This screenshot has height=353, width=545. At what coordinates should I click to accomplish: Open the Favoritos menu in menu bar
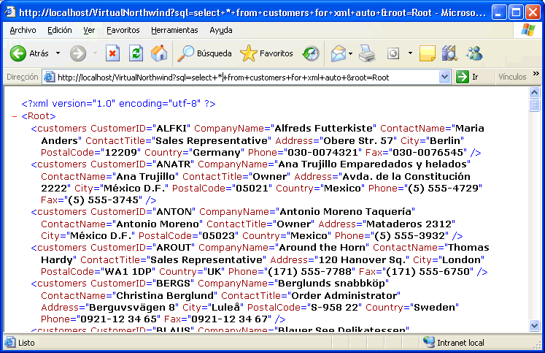pyautogui.click(x=123, y=30)
